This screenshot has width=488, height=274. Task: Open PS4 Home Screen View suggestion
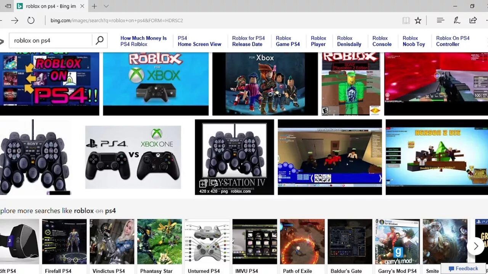point(199,41)
